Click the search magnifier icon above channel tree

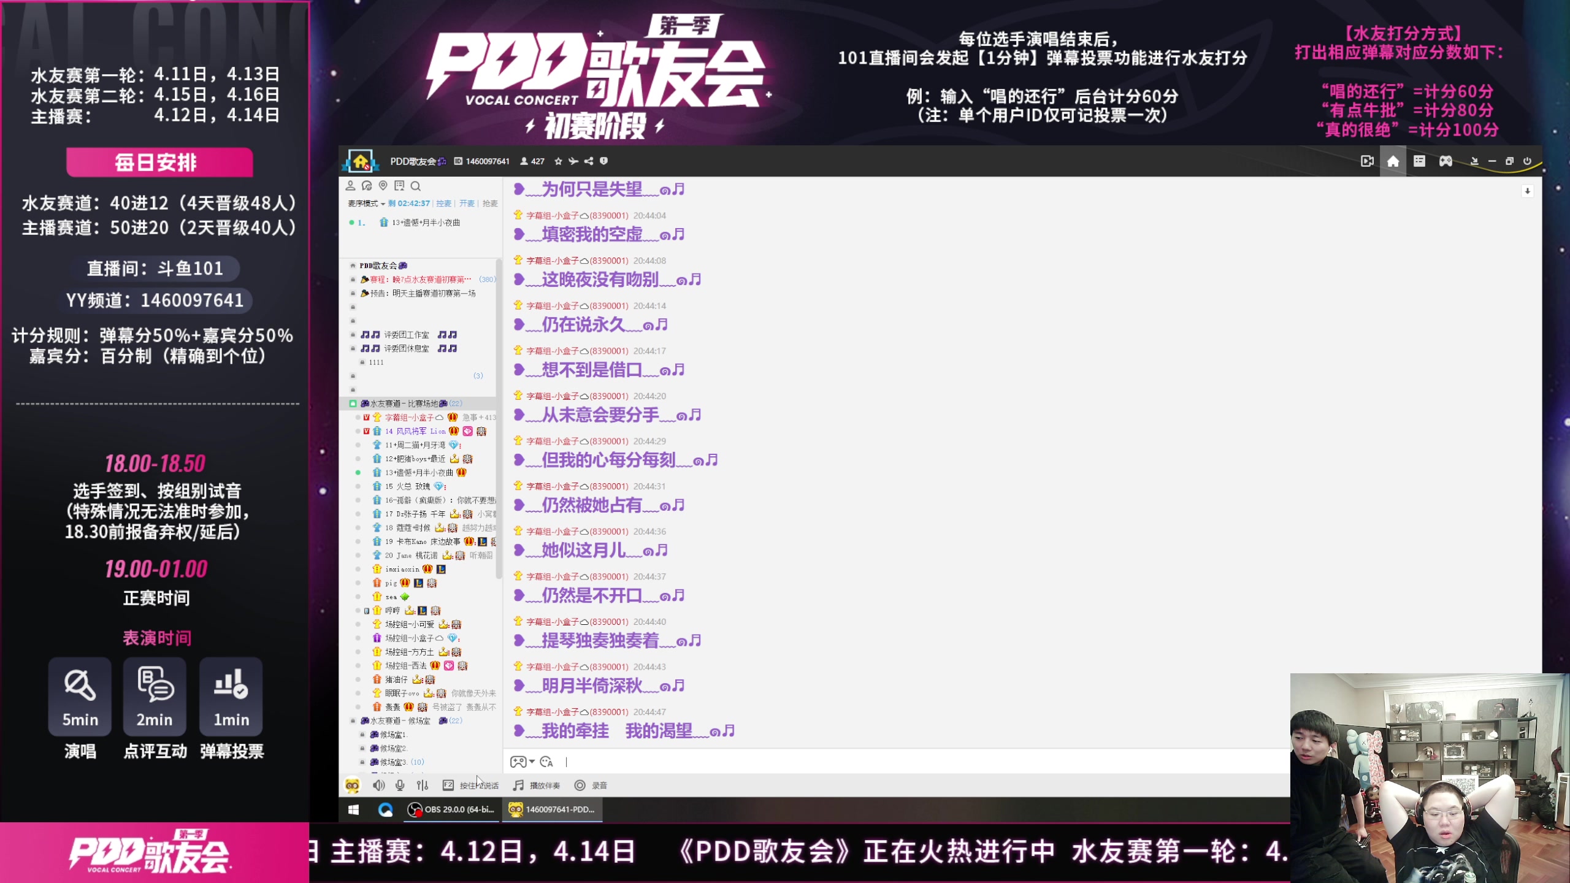416,186
